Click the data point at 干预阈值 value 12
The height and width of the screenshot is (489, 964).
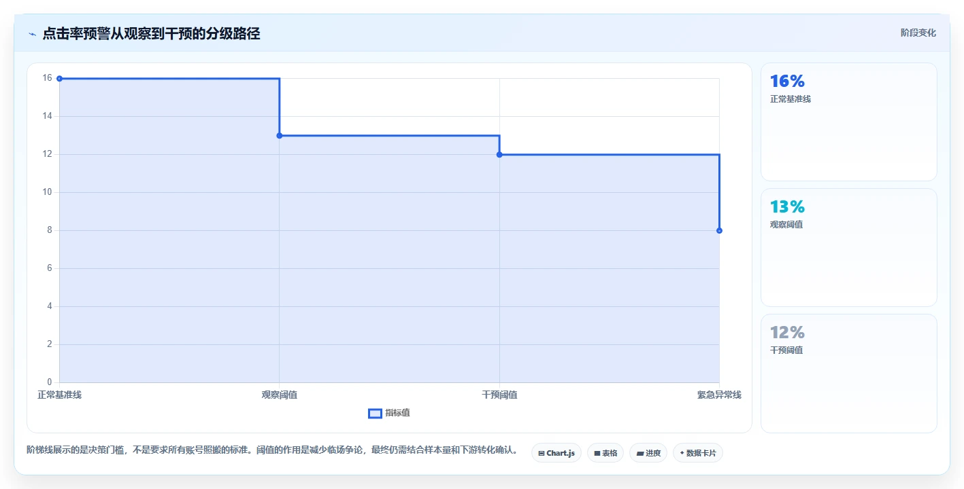[x=499, y=155]
